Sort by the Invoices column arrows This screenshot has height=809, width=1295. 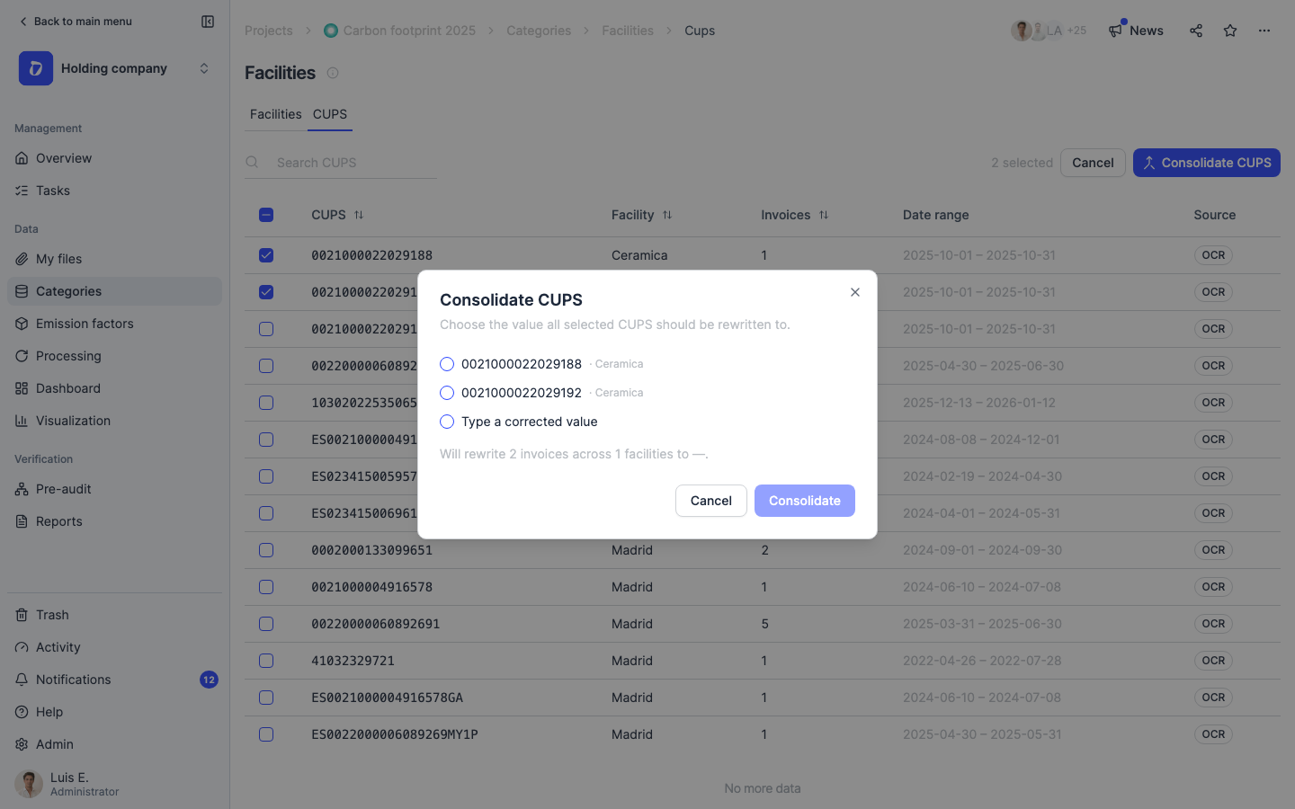tap(824, 215)
